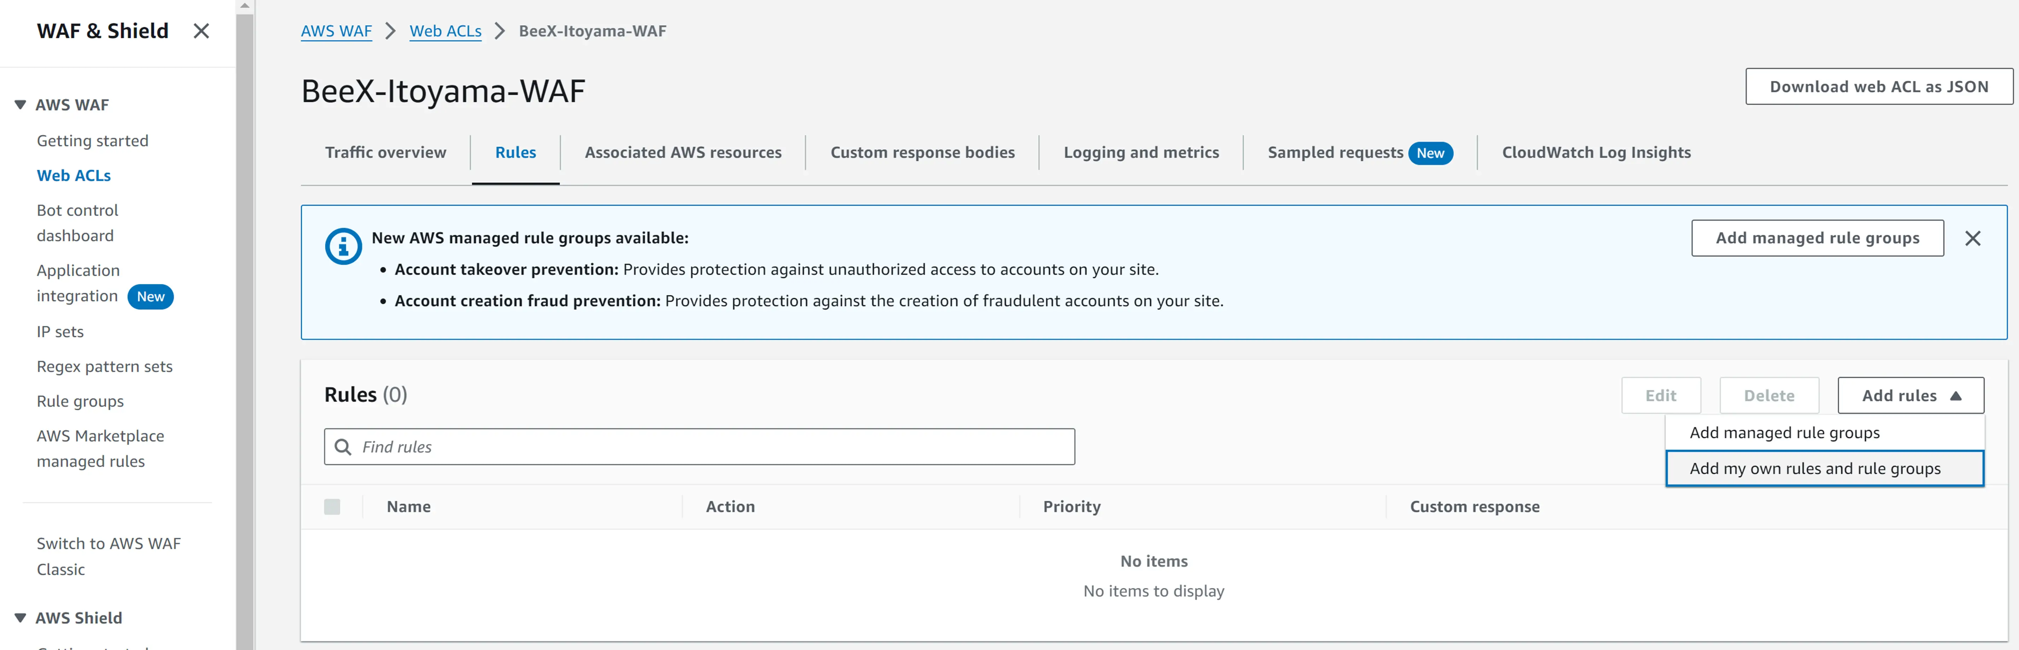Screen dimensions: 2019x650
Task: Open Associated AWS resources tab
Action: [x=683, y=153]
